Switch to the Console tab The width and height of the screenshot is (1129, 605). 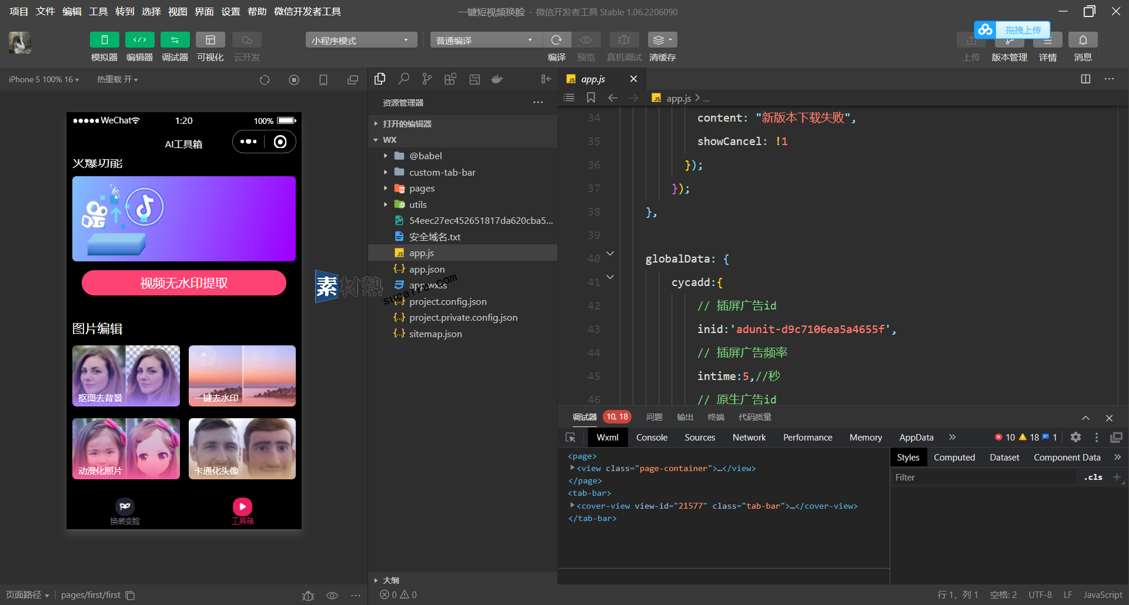tap(652, 438)
